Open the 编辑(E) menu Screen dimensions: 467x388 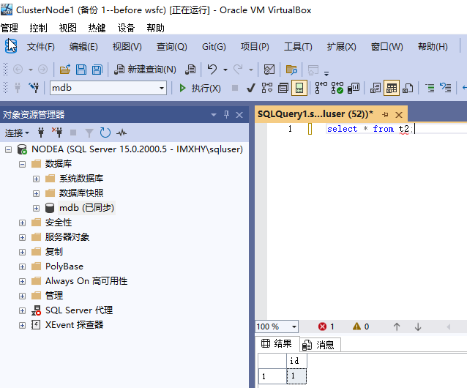pyautogui.click(x=83, y=47)
